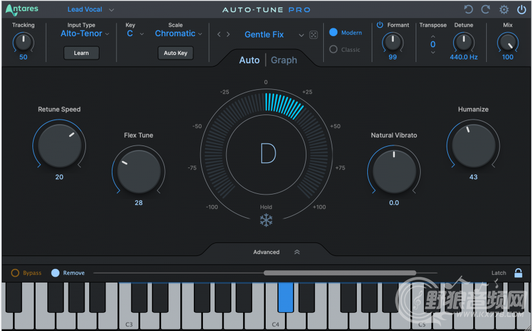The image size is (532, 331).
Task: Click the Formant value 99
Action: click(x=392, y=57)
